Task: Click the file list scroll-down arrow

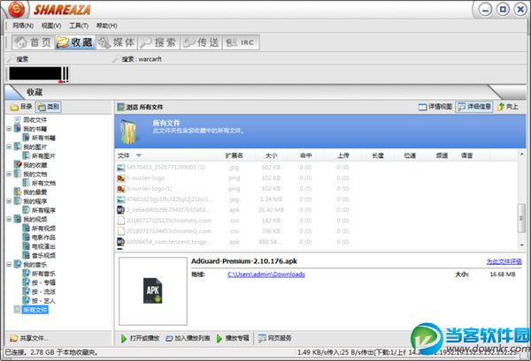Action: pyautogui.click(x=521, y=244)
